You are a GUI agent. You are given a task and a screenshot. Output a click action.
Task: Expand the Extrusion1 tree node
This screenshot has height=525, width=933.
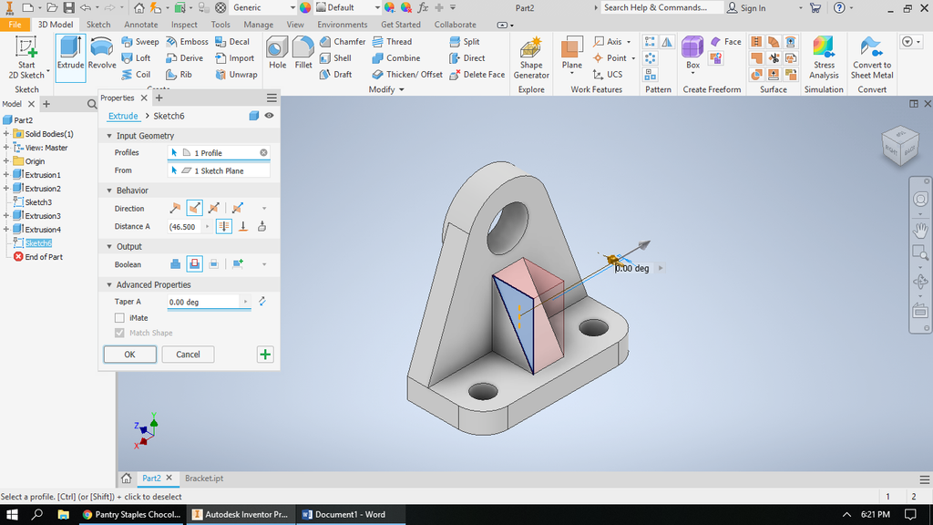tap(6, 175)
